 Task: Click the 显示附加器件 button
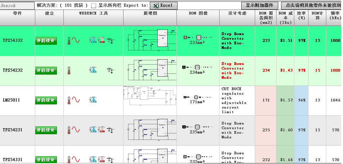click(260, 6)
